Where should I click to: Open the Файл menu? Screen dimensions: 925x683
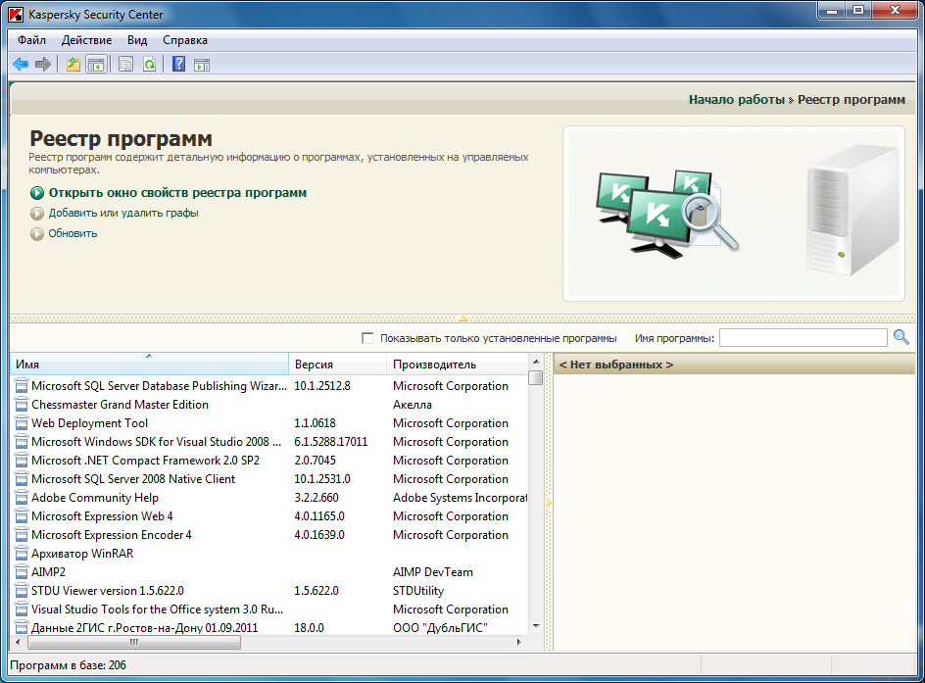(31, 40)
